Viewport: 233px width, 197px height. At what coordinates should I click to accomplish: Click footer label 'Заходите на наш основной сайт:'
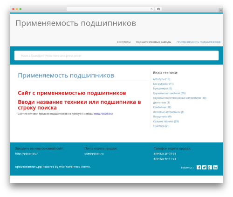click(40, 149)
